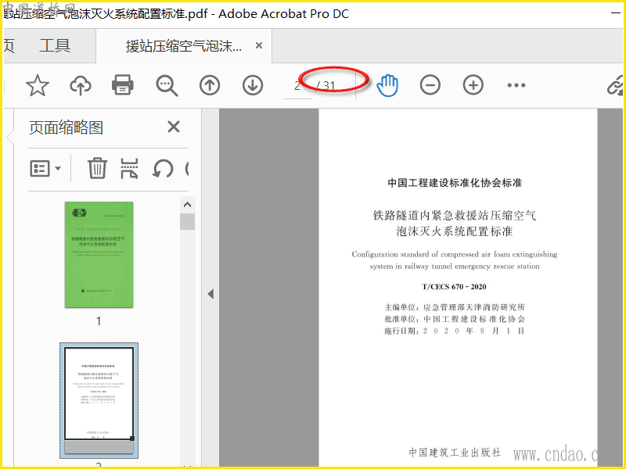Select the 援站压缩空气泡沫 document tab
The height and width of the screenshot is (469, 626).
pos(184,46)
